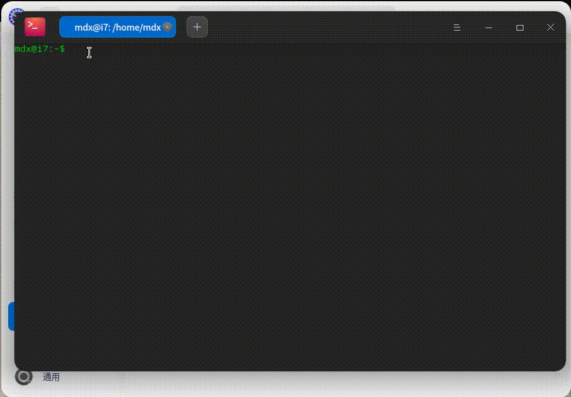Screen dimensions: 571x397
Task: Maximize the terminal window
Action: [520, 28]
